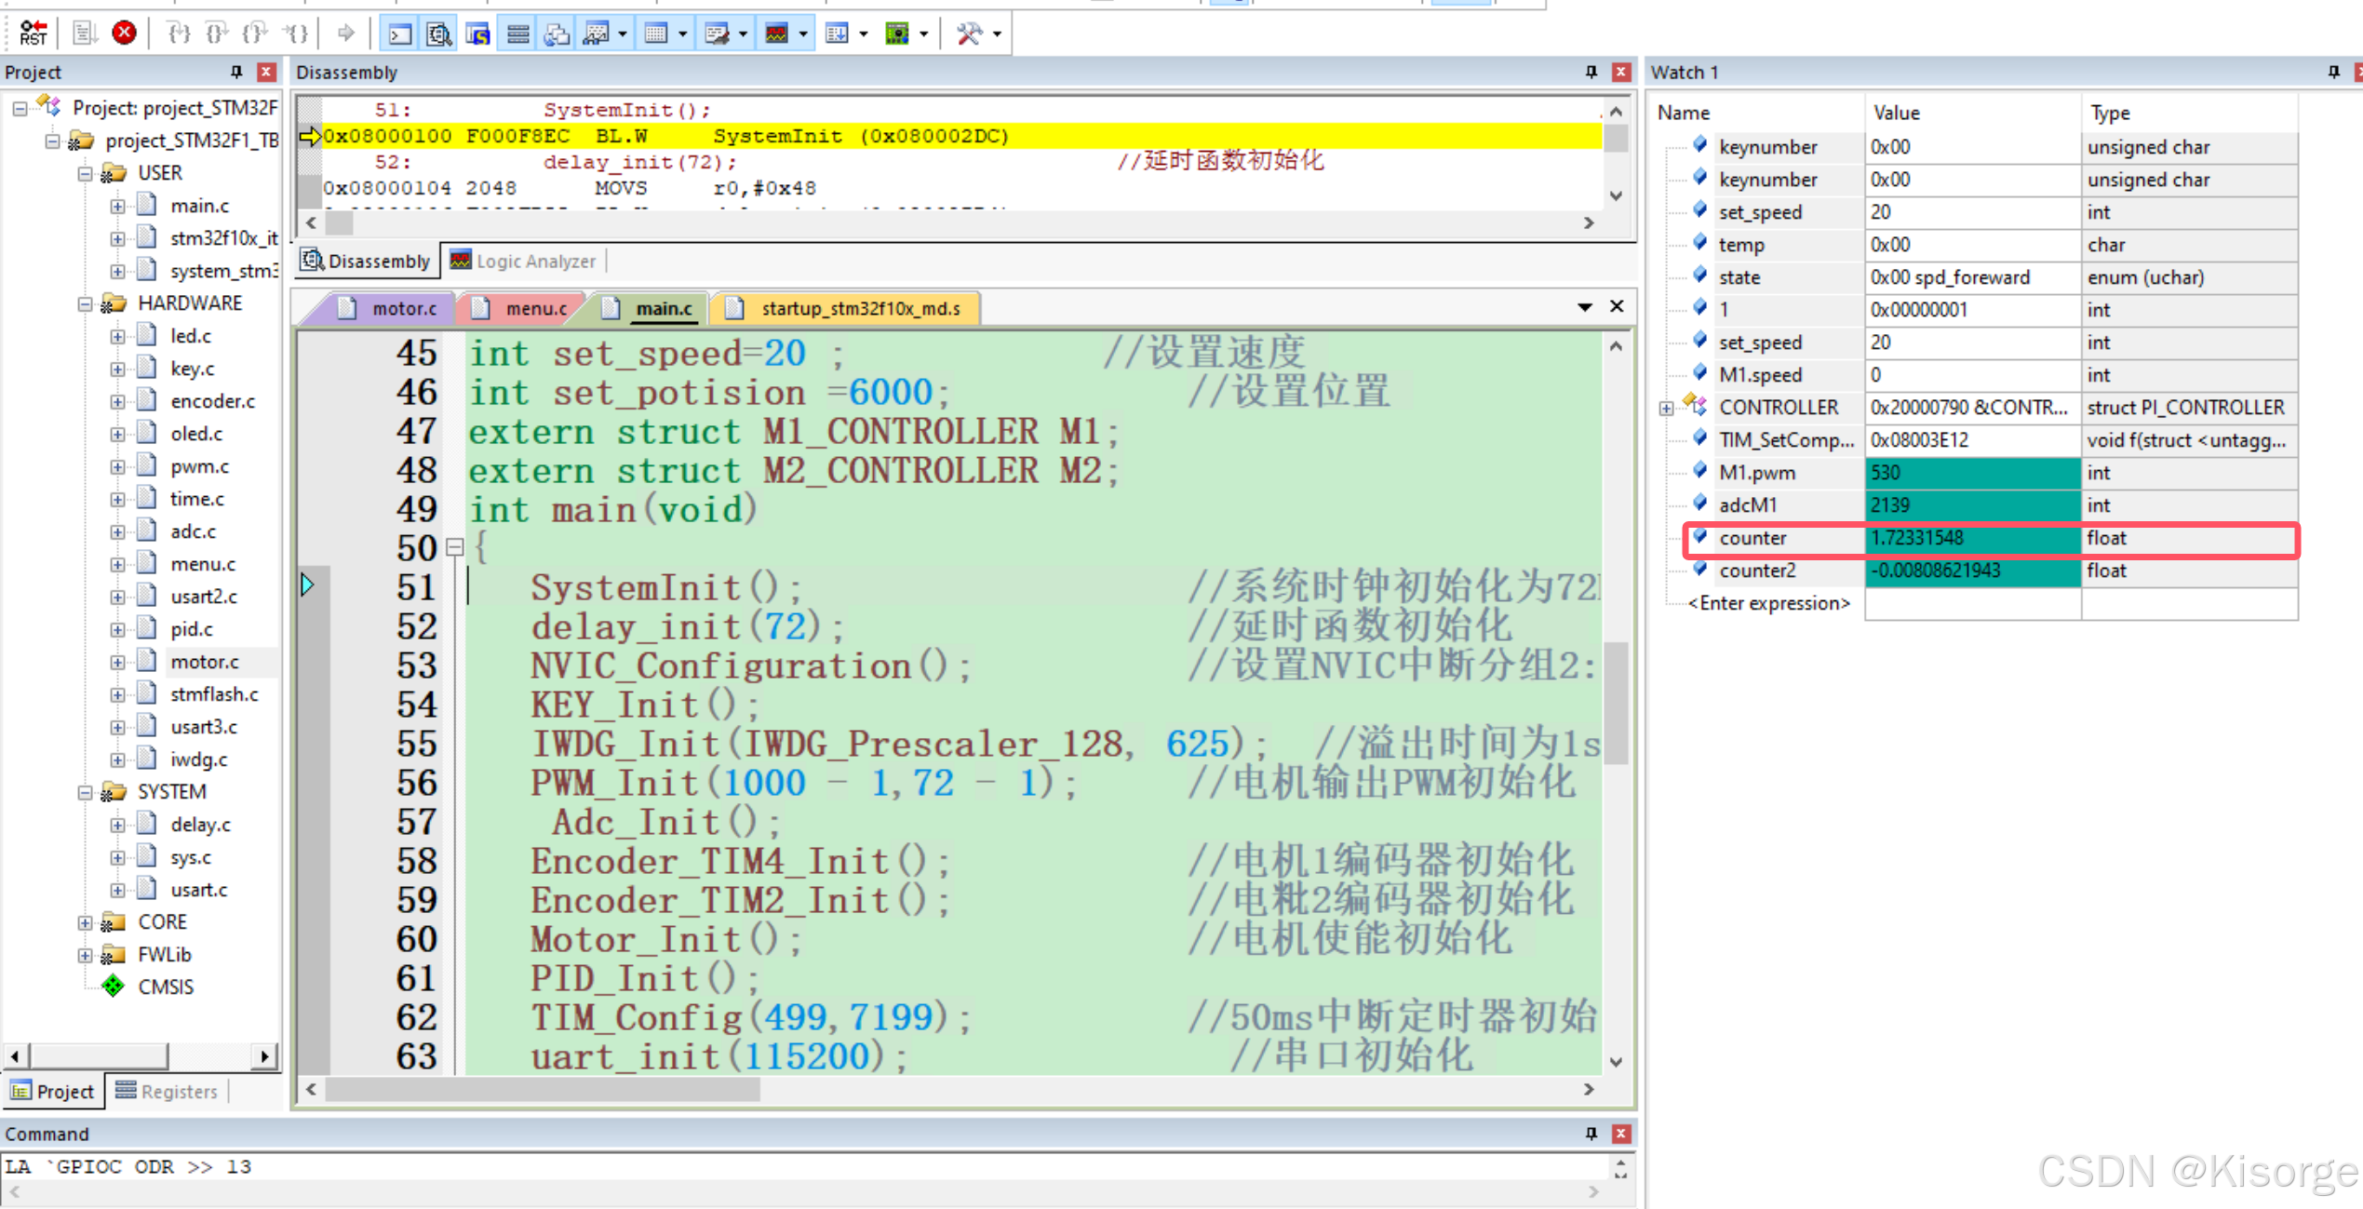The image size is (2363, 1209).
Task: Expand the CONTROLLER struct in Watch 1
Action: pos(1666,408)
